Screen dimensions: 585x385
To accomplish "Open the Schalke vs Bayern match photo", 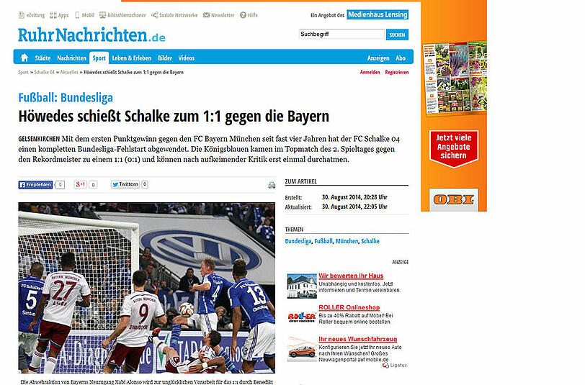I will click(x=147, y=288).
